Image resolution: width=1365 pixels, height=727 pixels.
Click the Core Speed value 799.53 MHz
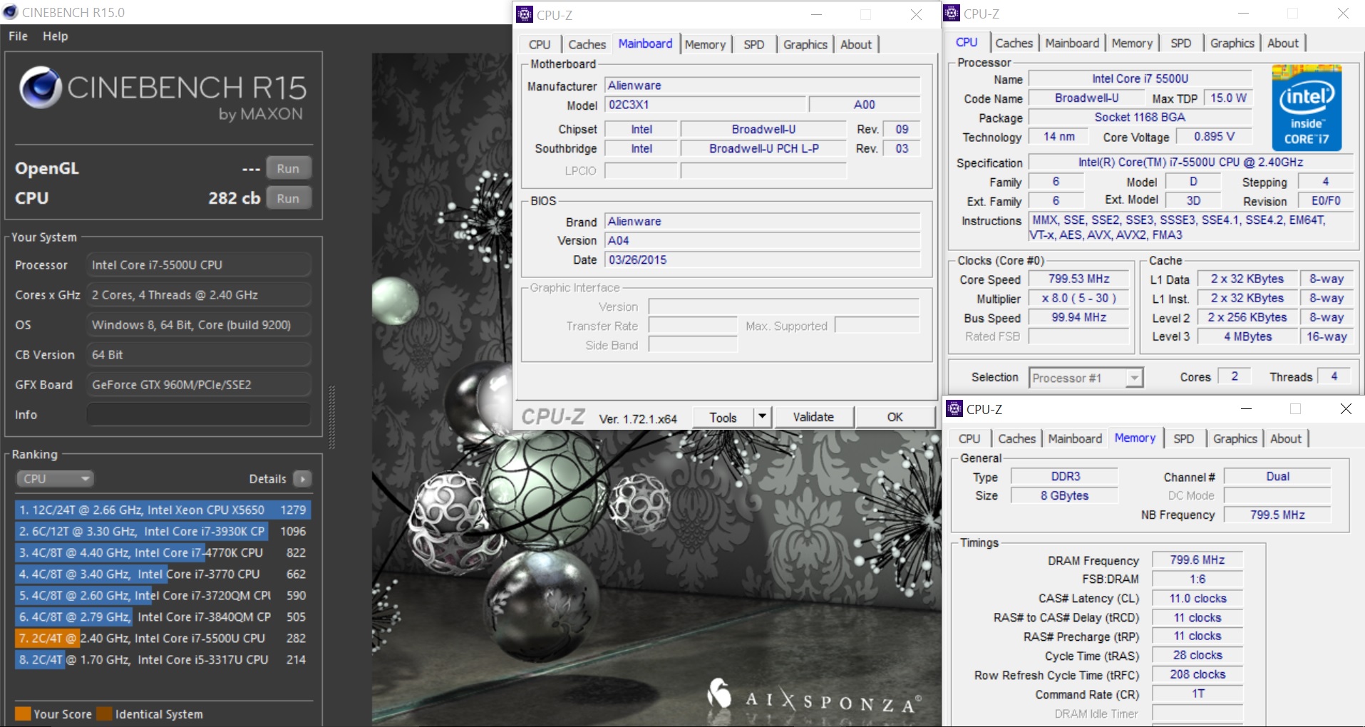(1078, 279)
